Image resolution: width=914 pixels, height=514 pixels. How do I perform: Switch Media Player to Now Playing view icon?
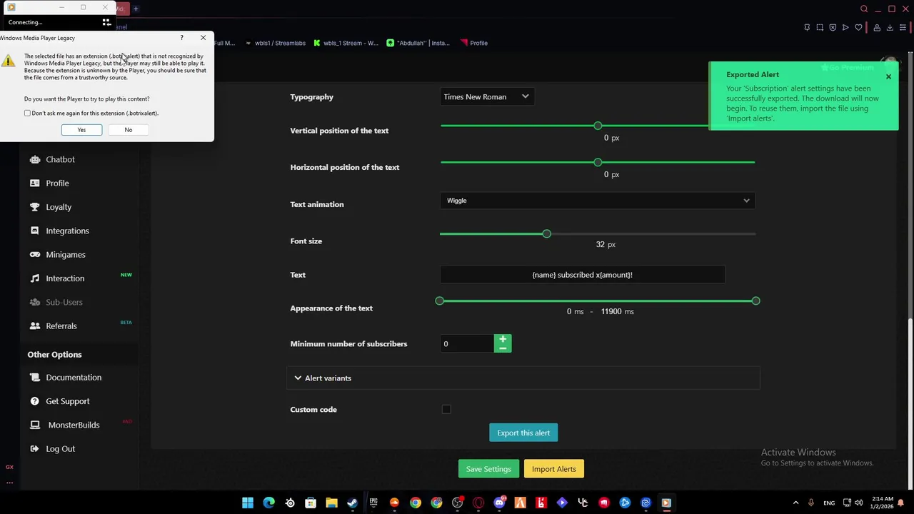click(106, 22)
